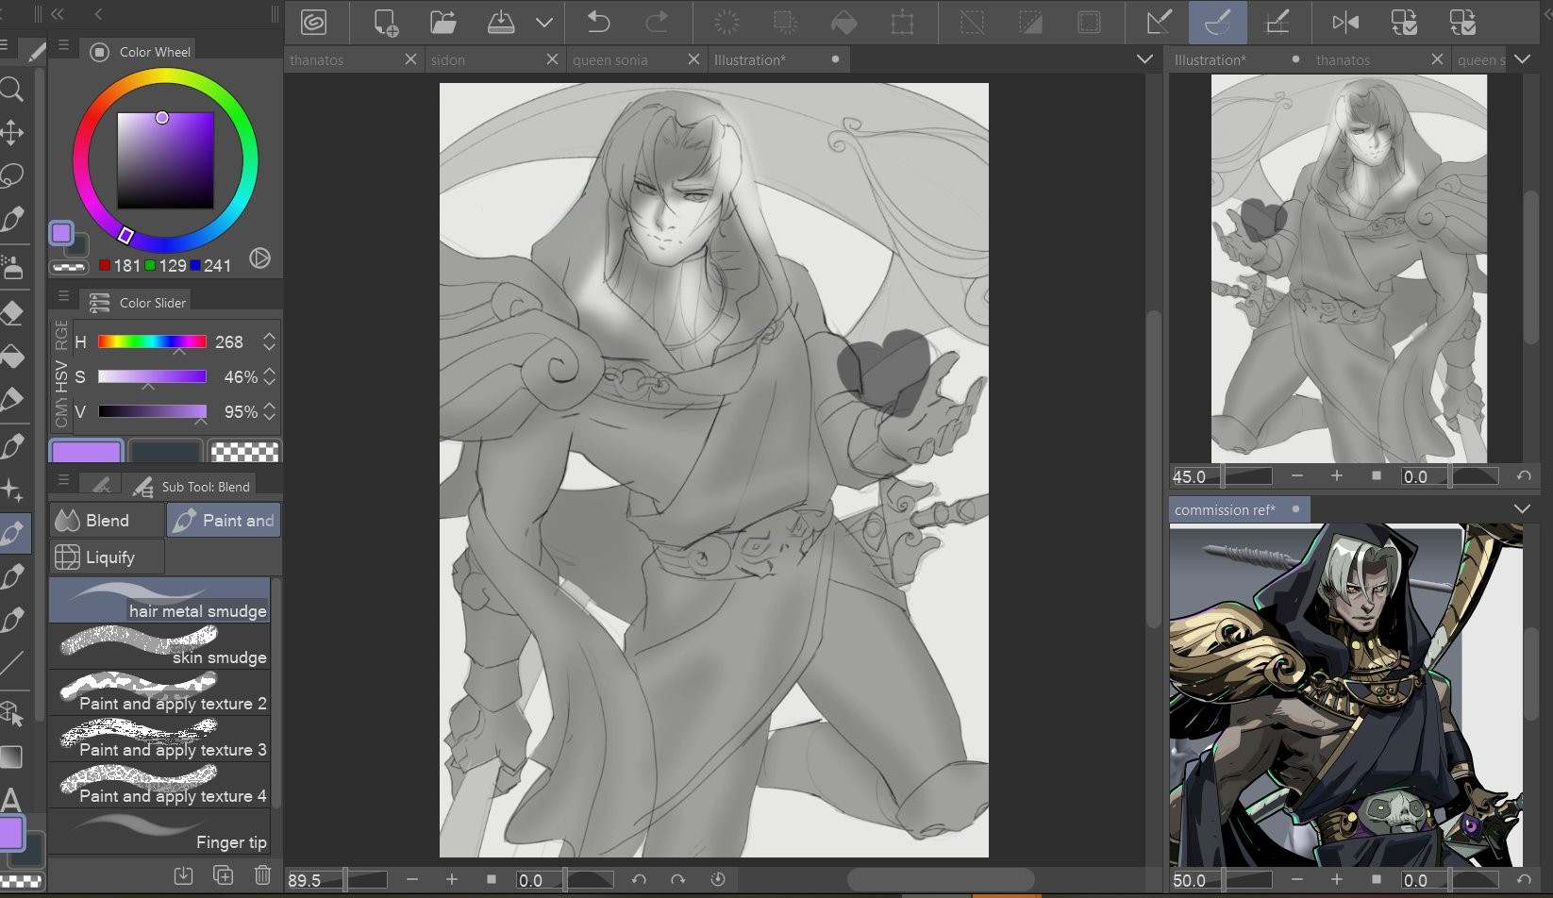
Task: Select the Illustration* tab in main canvas
Action: pos(749,59)
